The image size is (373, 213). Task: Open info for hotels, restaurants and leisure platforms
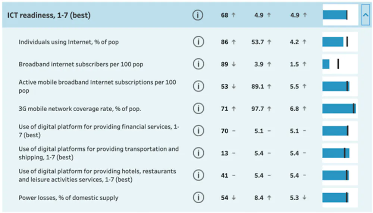coord(198,175)
